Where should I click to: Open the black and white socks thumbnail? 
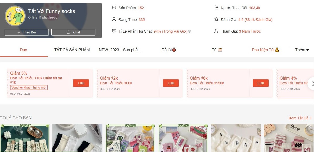click(x=77, y=138)
